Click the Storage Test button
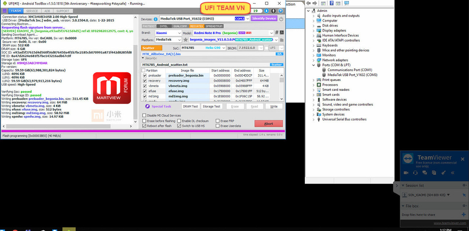The height and width of the screenshot is (231, 469). [x=211, y=107]
